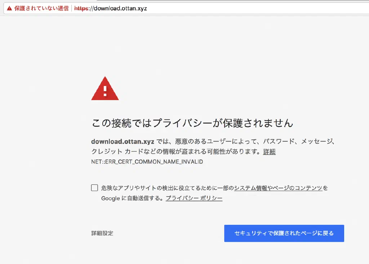
Task: Click the download.ottan.xyz URL text
Action: coord(120,8)
